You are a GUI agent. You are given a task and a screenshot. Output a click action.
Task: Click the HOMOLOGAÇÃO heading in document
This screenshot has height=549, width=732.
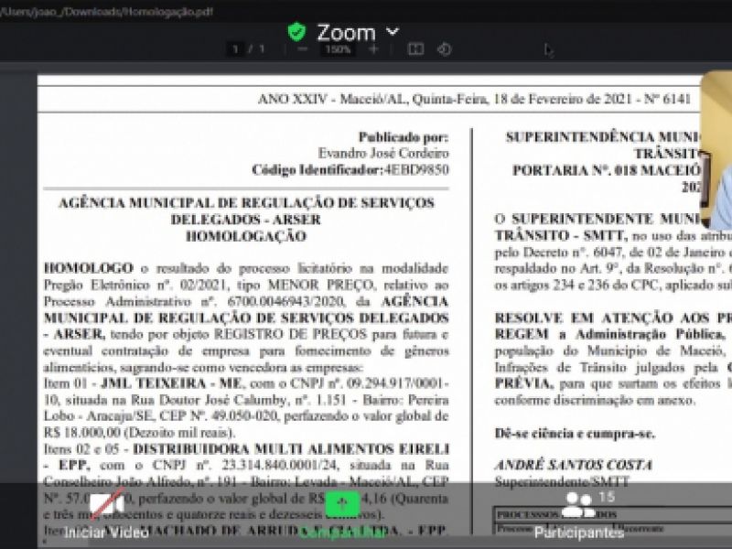pyautogui.click(x=246, y=236)
